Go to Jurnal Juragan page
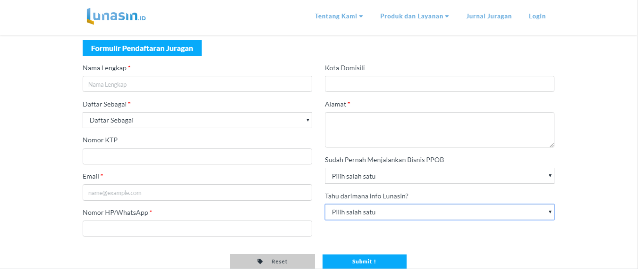Viewport: 638px width, 270px height. pyautogui.click(x=489, y=16)
